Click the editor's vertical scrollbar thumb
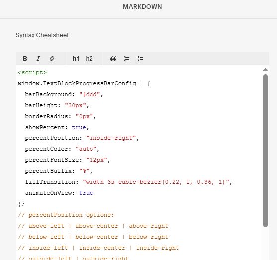The height and width of the screenshot is (260, 277). point(265,150)
